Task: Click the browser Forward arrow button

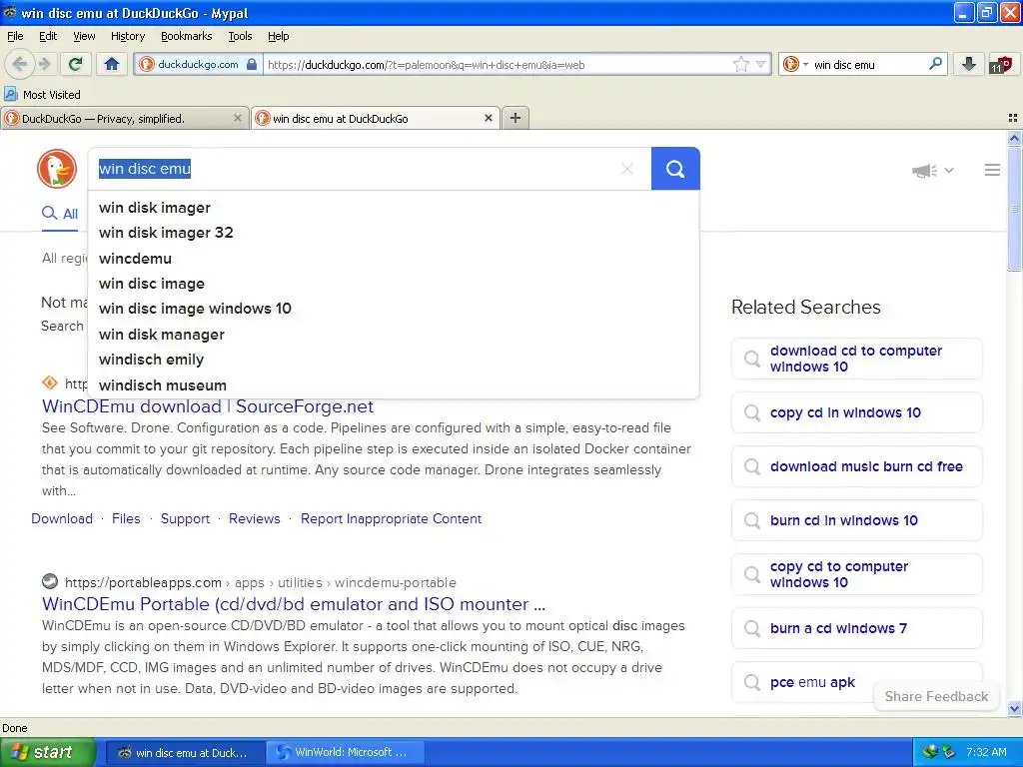Action: pyautogui.click(x=44, y=64)
